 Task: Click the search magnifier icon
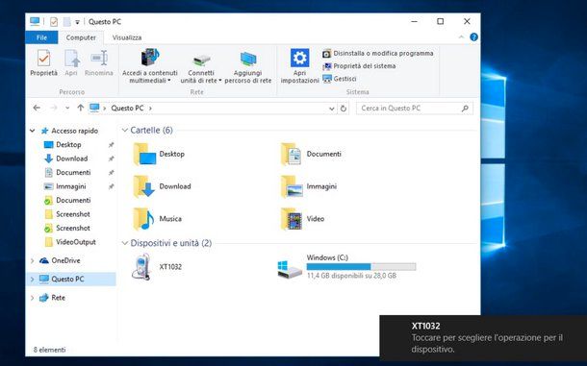click(x=465, y=109)
